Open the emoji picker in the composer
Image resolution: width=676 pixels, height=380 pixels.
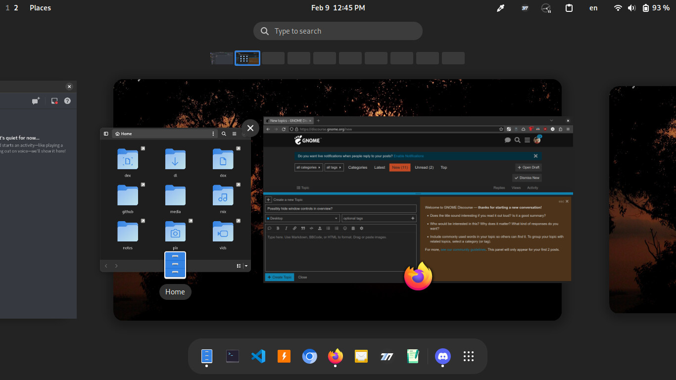(x=344, y=228)
